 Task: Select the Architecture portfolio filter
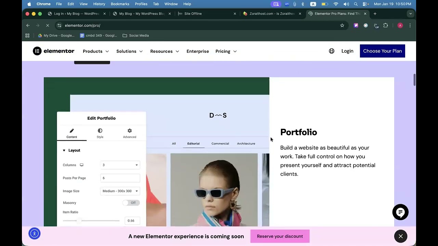tap(246, 143)
